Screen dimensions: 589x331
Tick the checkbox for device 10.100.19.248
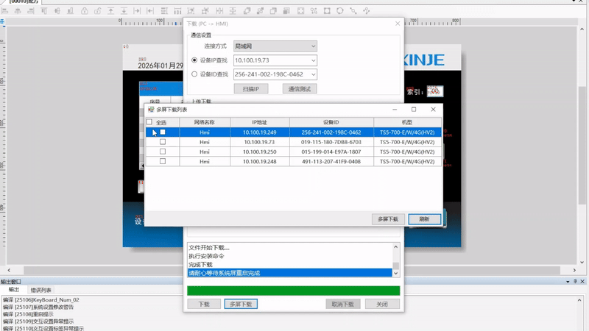click(x=163, y=161)
